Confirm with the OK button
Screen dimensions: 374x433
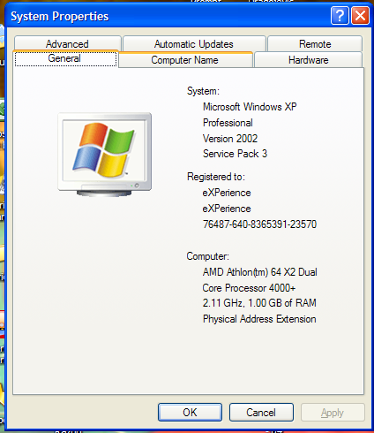click(x=190, y=412)
